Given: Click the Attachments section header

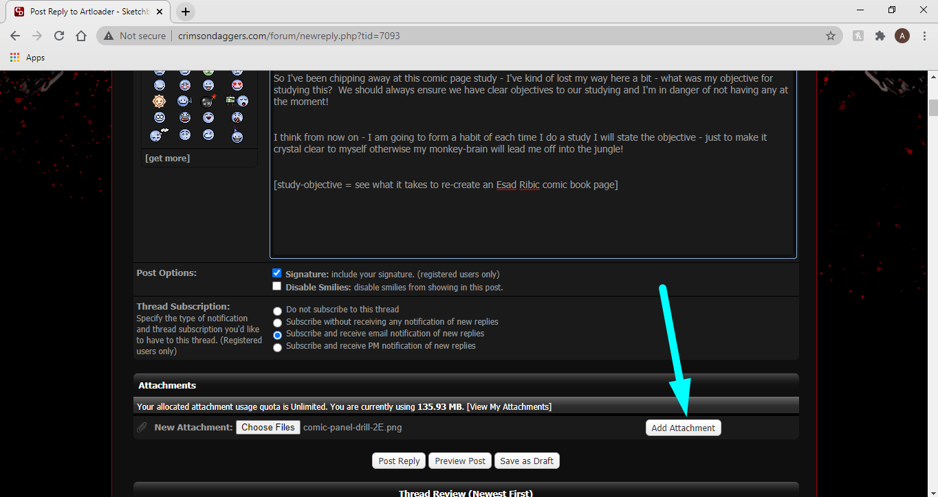Looking at the screenshot, I should click(466, 385).
